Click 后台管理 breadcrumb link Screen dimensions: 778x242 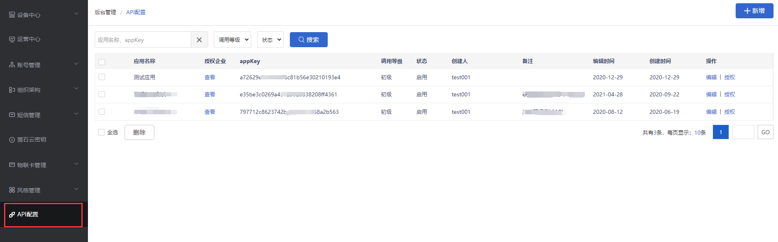click(105, 12)
